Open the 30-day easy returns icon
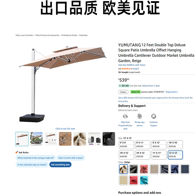The image size is (195, 195). click(139, 116)
